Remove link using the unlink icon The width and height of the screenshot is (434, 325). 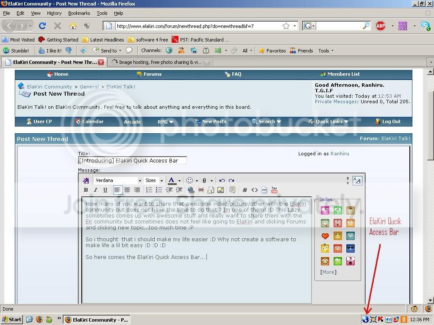point(201,190)
